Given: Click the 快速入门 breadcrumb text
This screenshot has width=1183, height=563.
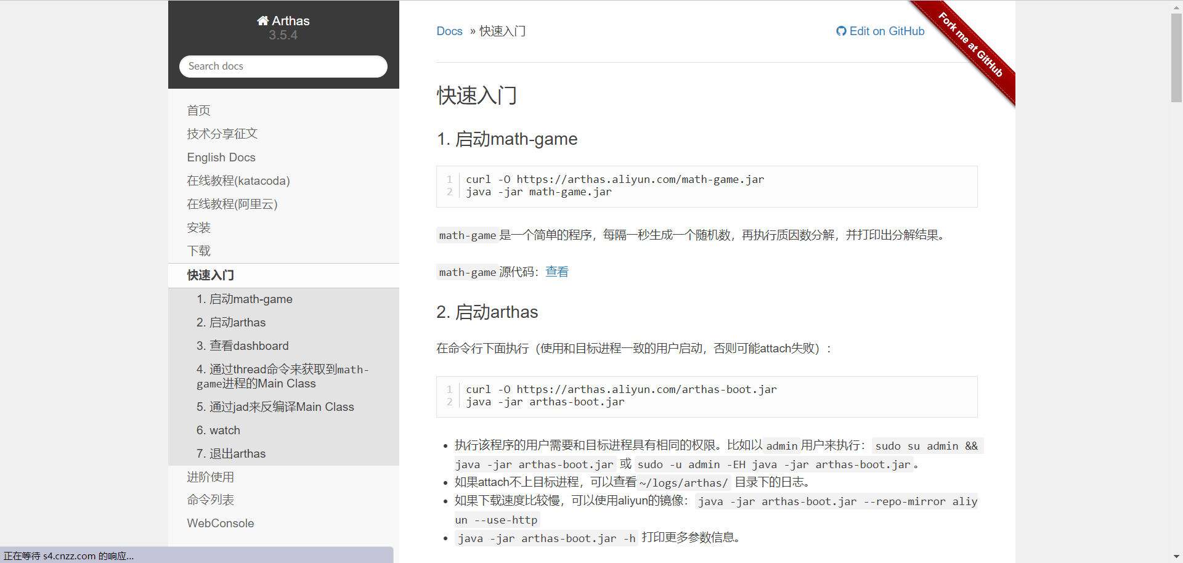Looking at the screenshot, I should pos(502,31).
